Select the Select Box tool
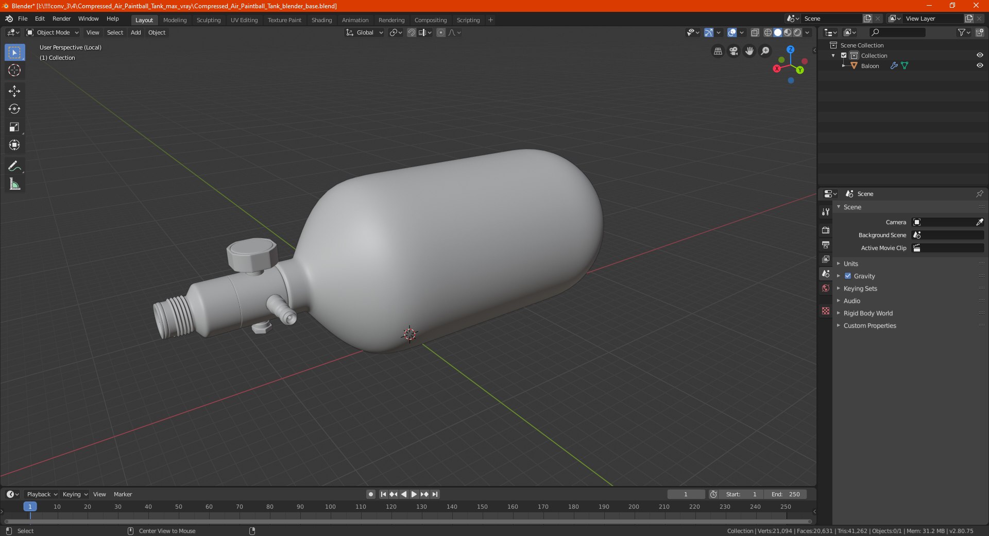The image size is (989, 536). pyautogui.click(x=14, y=53)
